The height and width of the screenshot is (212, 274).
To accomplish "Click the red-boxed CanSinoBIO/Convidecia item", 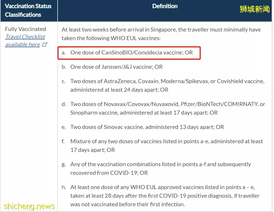I will (132, 53).
